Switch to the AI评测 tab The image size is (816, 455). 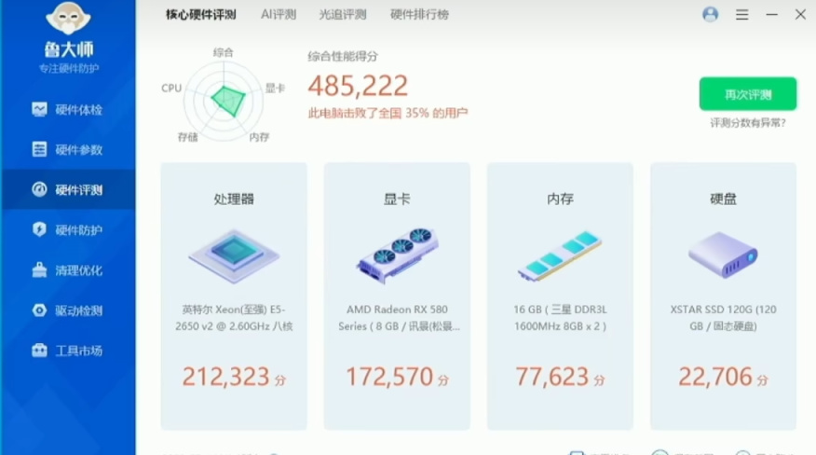(x=279, y=15)
